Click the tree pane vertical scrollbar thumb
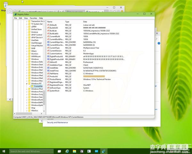Viewport: 192px width, 154px height. pyautogui.click(x=44, y=98)
